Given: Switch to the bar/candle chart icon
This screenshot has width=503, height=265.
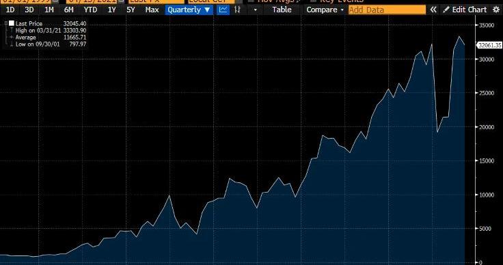Looking at the screenshot, I should click(x=237, y=10).
